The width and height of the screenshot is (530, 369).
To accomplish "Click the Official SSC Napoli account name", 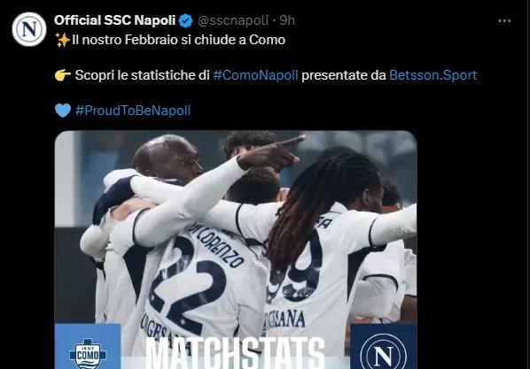I will click(x=115, y=20).
